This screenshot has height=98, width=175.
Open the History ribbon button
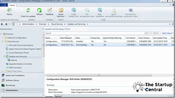point(9,12)
